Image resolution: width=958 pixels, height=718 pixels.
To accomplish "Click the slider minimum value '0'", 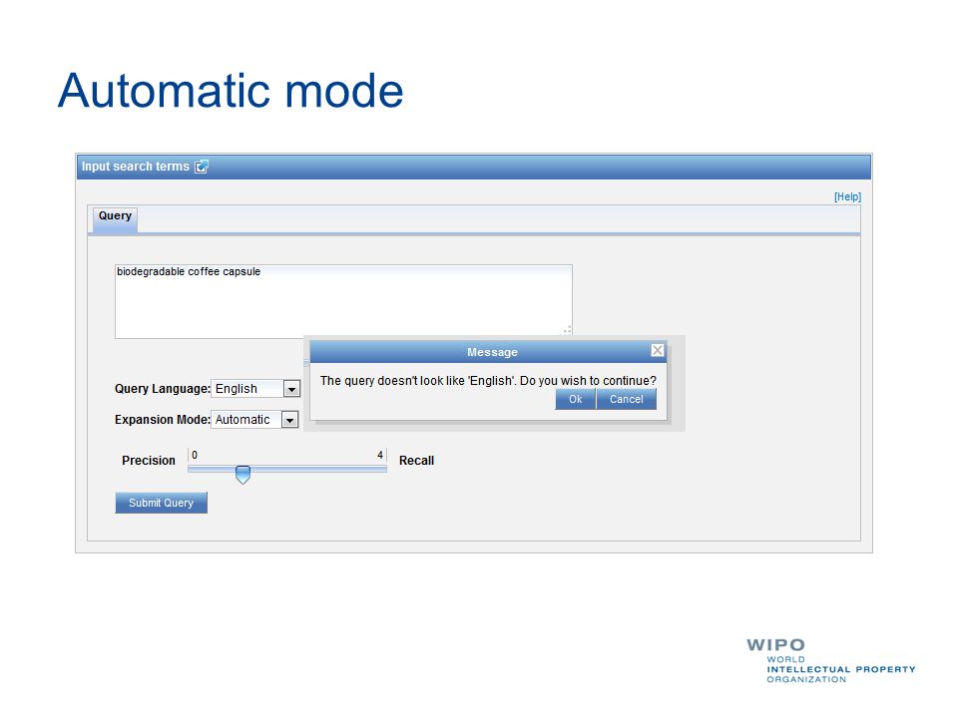I will pos(195,455).
